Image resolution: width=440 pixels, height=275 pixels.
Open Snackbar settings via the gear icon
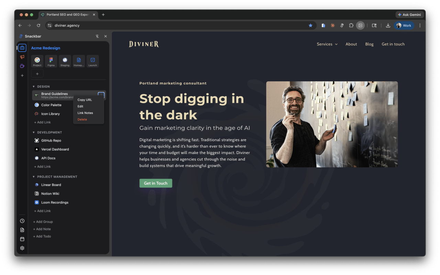coord(22,248)
